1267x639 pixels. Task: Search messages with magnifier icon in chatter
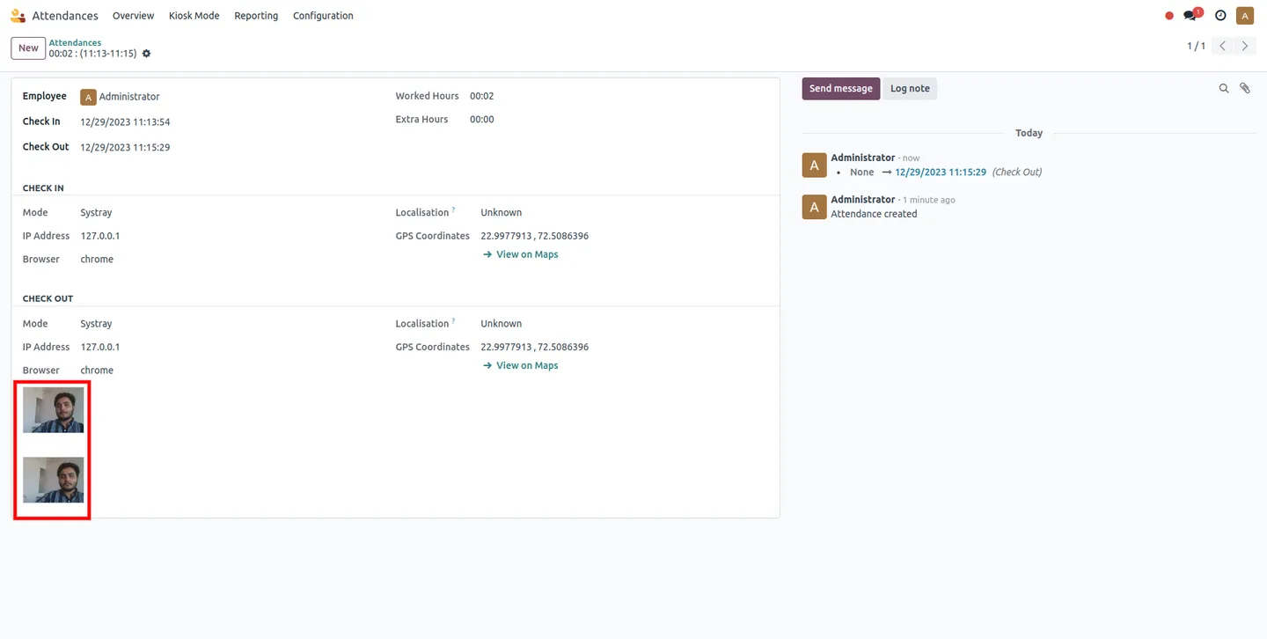pos(1224,88)
